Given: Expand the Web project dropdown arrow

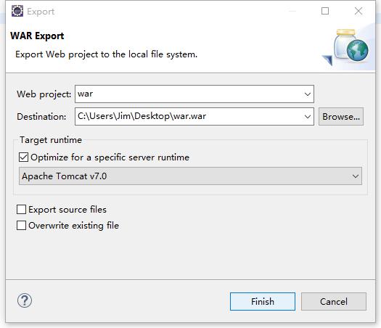Looking at the screenshot, I should [308, 94].
